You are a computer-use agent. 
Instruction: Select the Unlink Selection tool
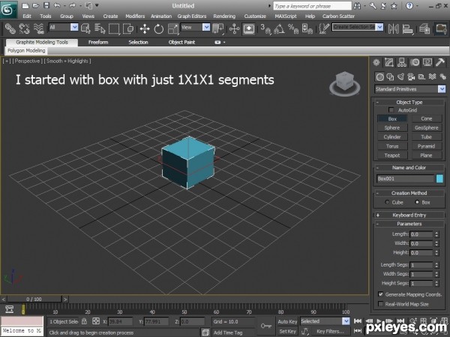pyautogui.click(x=25, y=28)
